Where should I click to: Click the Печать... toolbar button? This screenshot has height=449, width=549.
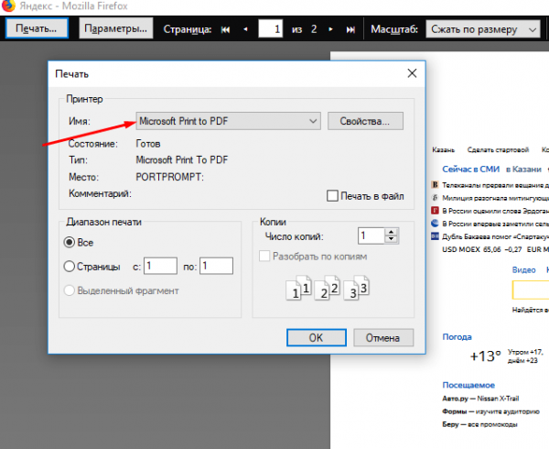point(37,28)
